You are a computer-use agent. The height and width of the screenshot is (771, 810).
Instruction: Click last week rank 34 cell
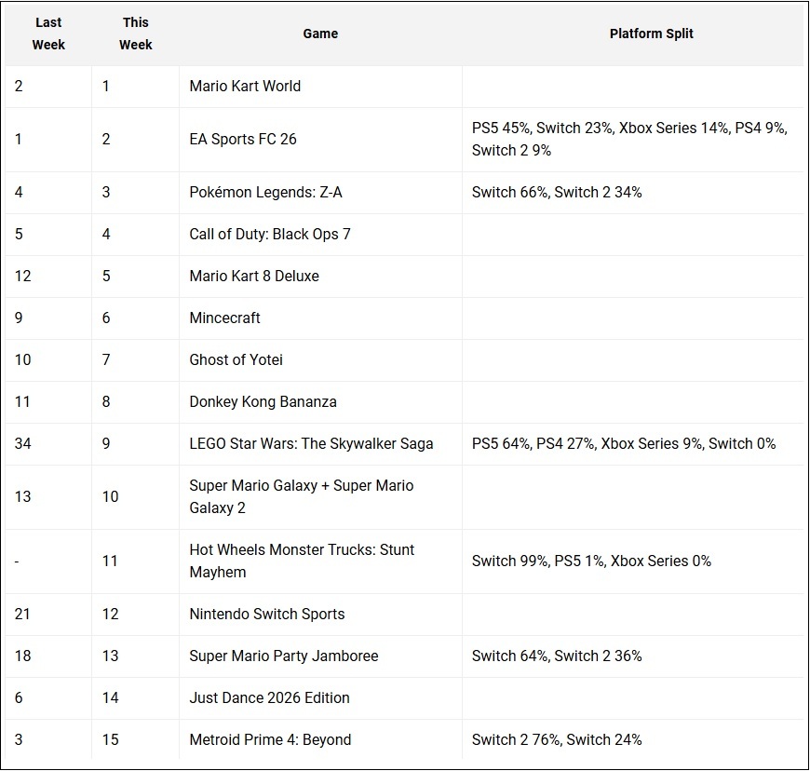tap(23, 443)
